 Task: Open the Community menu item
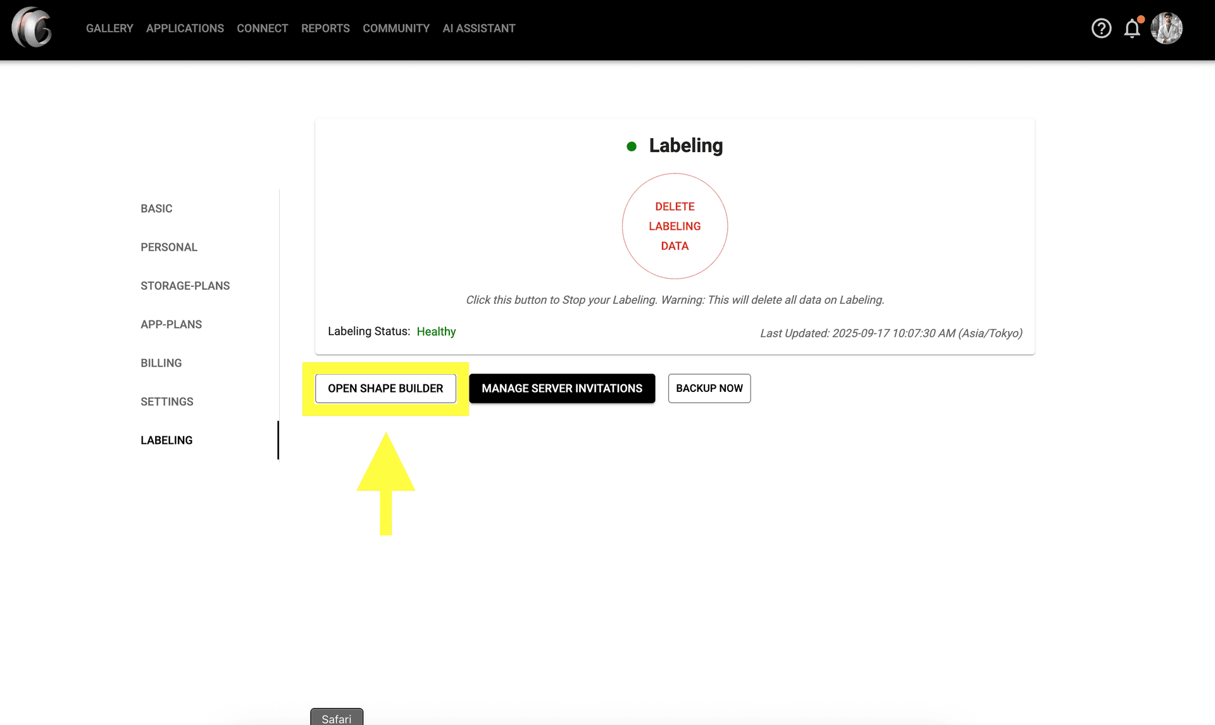pyautogui.click(x=396, y=28)
